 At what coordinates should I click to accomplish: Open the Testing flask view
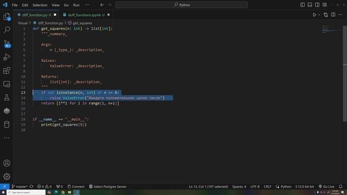click(7, 97)
